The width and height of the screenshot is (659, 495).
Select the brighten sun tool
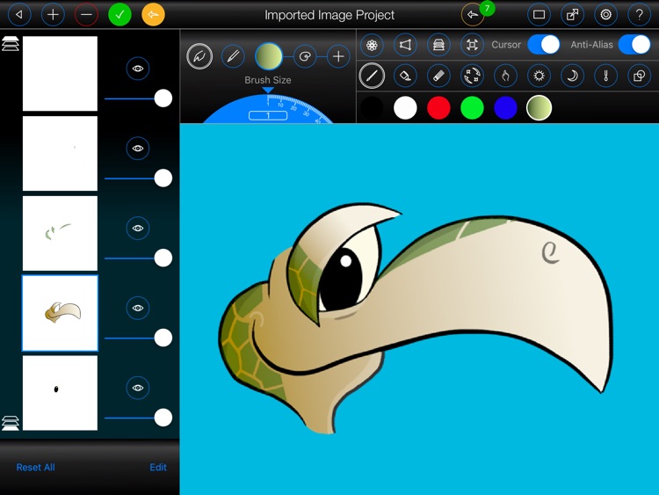point(539,76)
